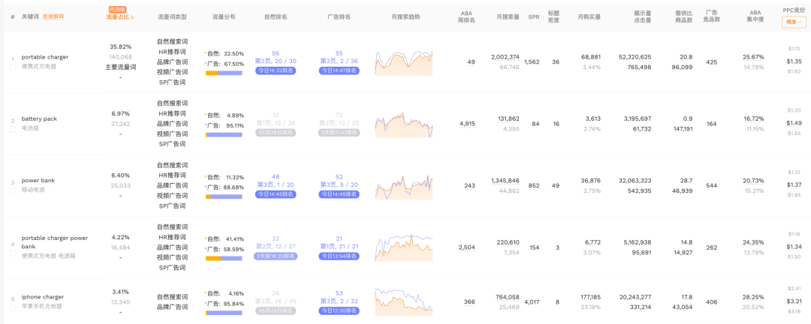
Task: Click ABA weekly rank 2,504
Action: coord(466,247)
